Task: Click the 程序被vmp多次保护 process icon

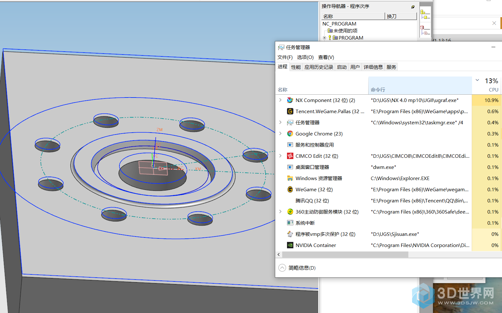Action: click(290, 234)
